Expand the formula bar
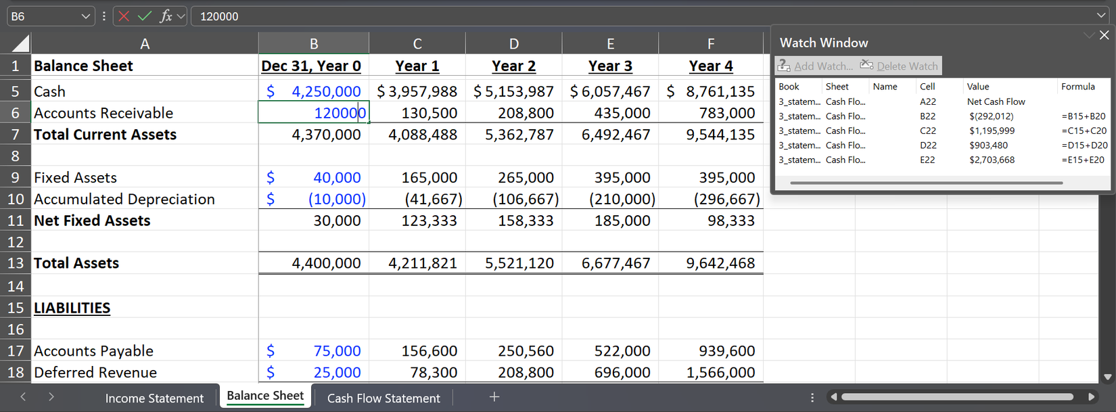1116x412 pixels. 1101,16
